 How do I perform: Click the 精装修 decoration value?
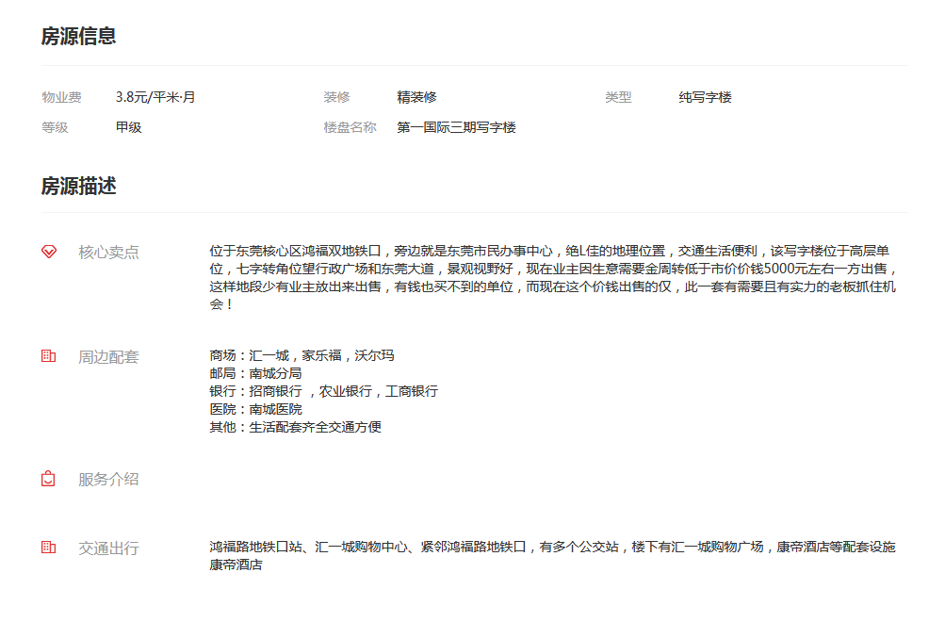(416, 97)
